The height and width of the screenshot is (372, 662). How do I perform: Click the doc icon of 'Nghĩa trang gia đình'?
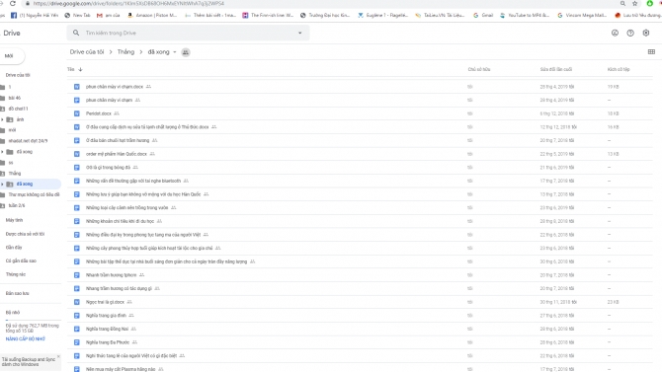(x=76, y=316)
